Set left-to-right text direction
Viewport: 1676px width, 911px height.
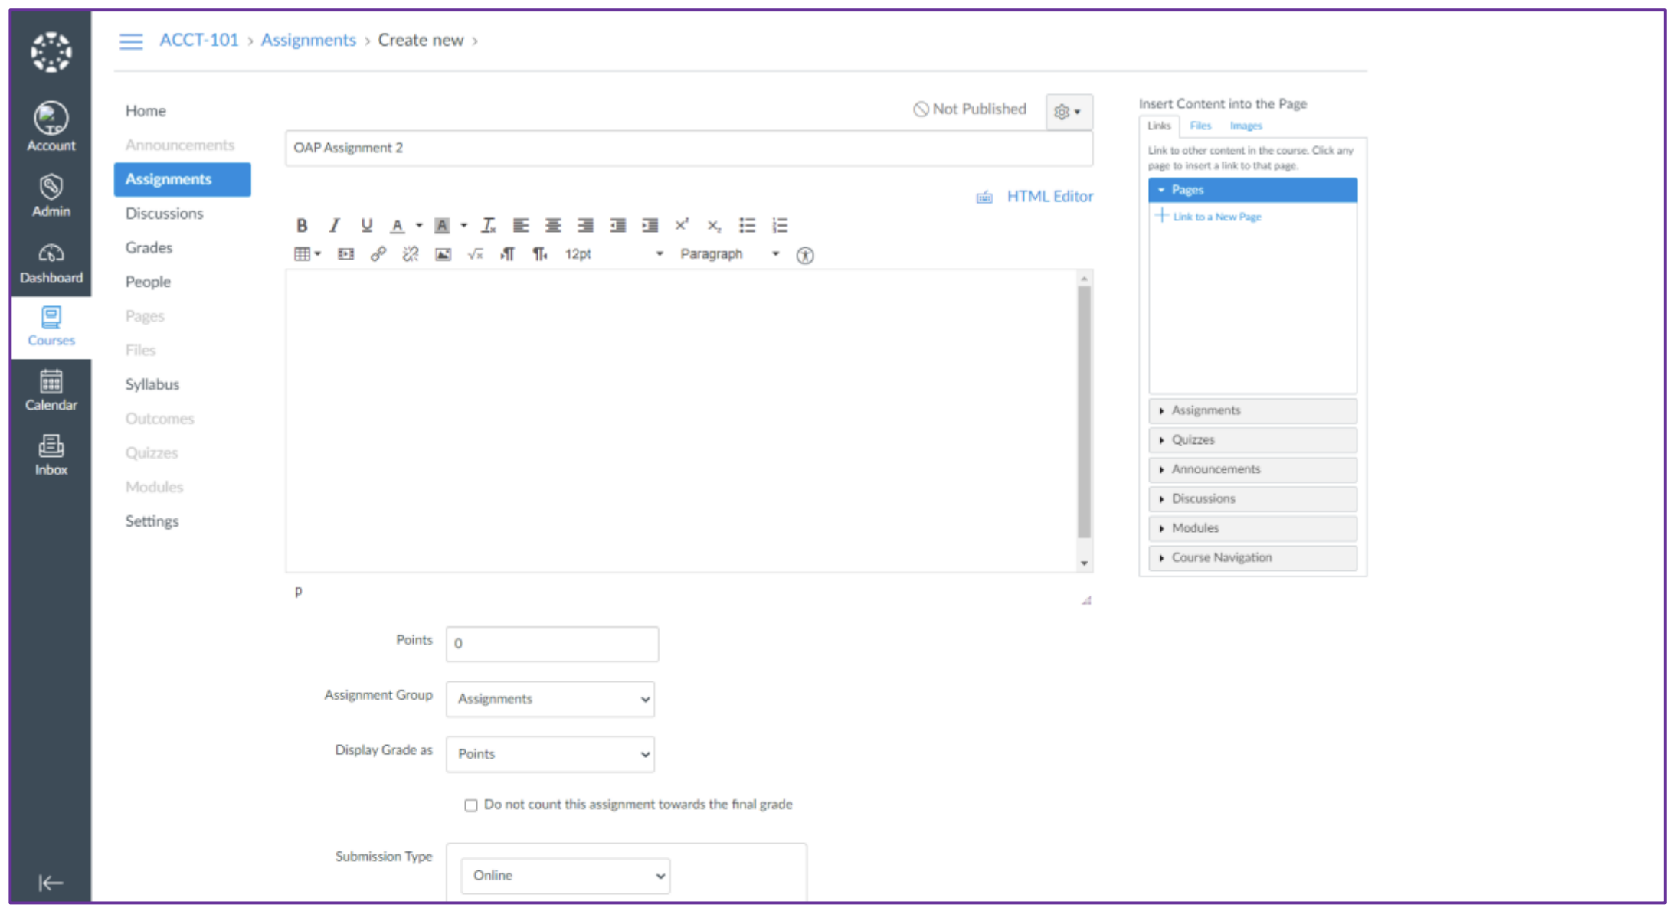coord(507,254)
